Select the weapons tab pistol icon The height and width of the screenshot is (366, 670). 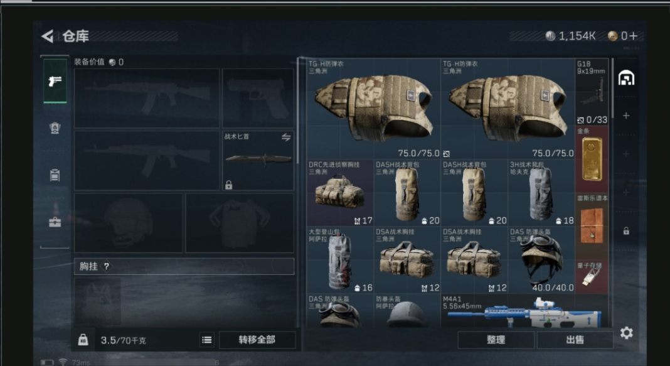(x=55, y=80)
